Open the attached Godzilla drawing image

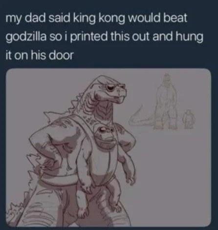(x=109, y=147)
